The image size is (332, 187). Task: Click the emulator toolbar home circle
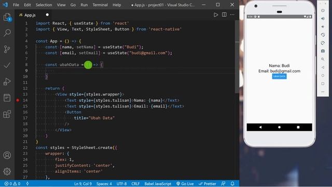(323, 75)
